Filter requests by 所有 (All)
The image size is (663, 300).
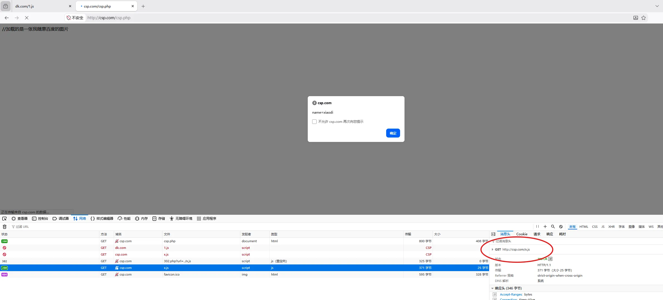(x=572, y=227)
